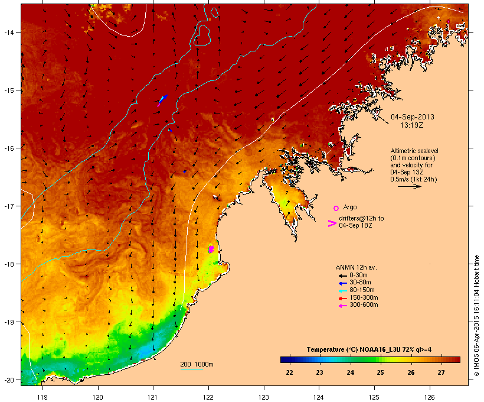Click the 'drifters@12h to' label
The image size is (484, 402).
[361, 218]
